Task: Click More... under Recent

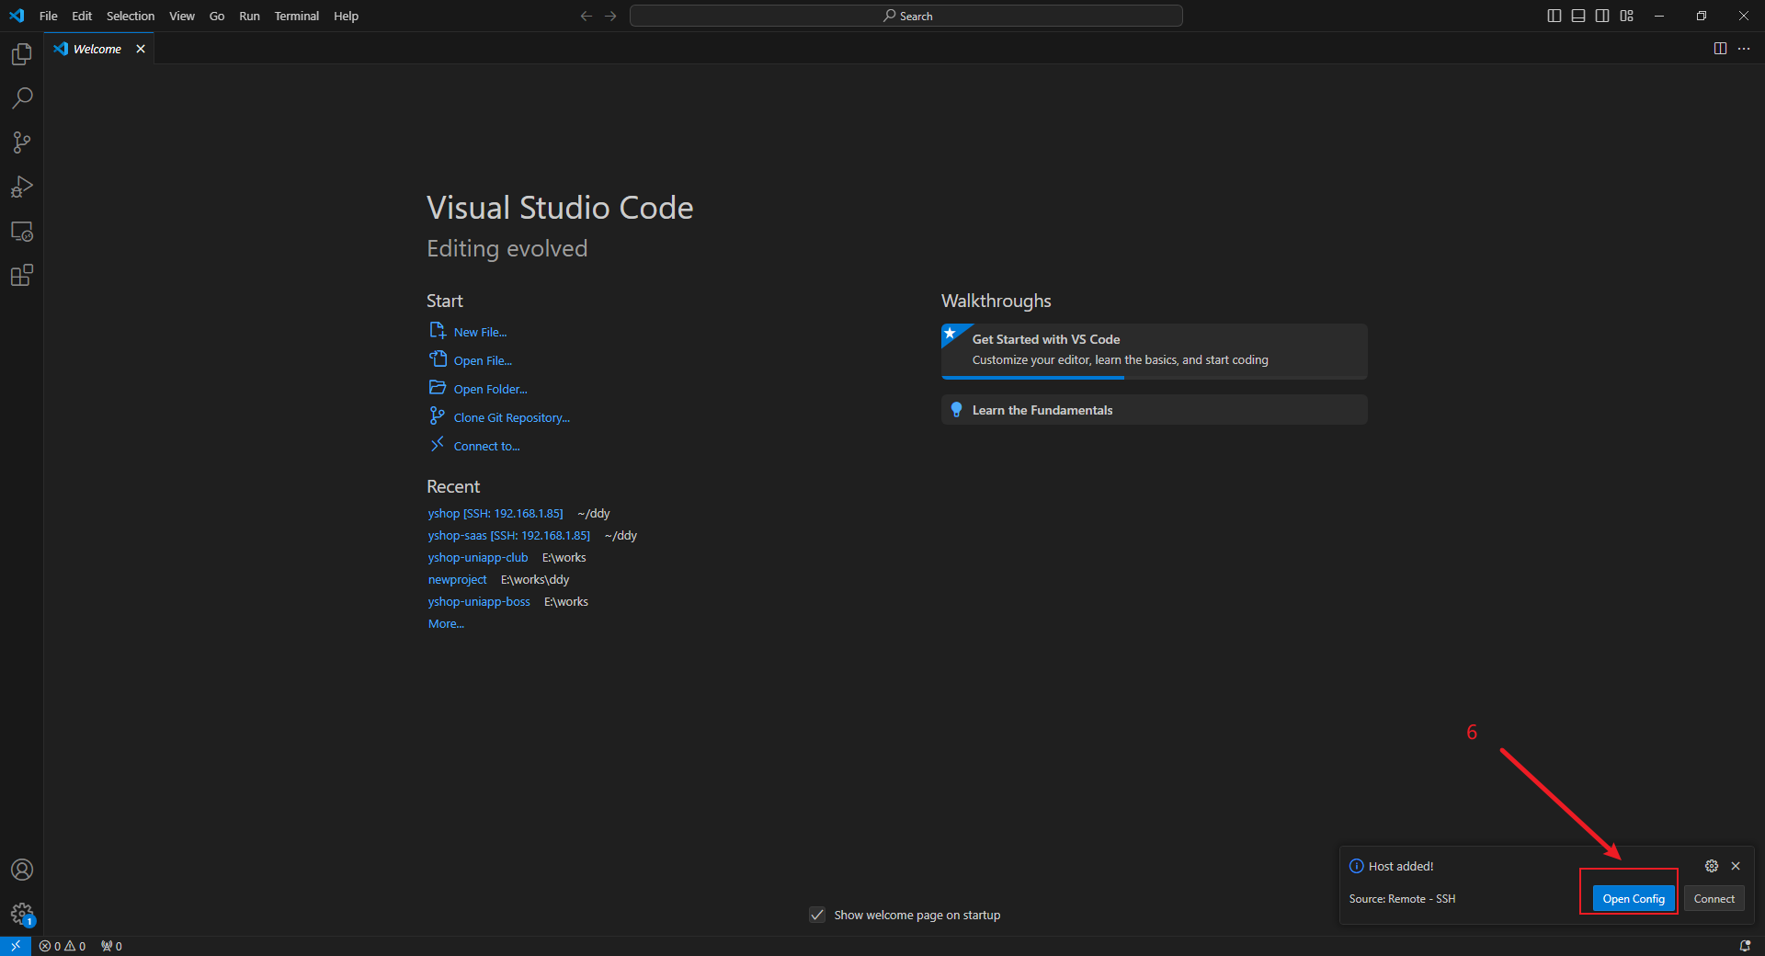Action: [x=446, y=624]
